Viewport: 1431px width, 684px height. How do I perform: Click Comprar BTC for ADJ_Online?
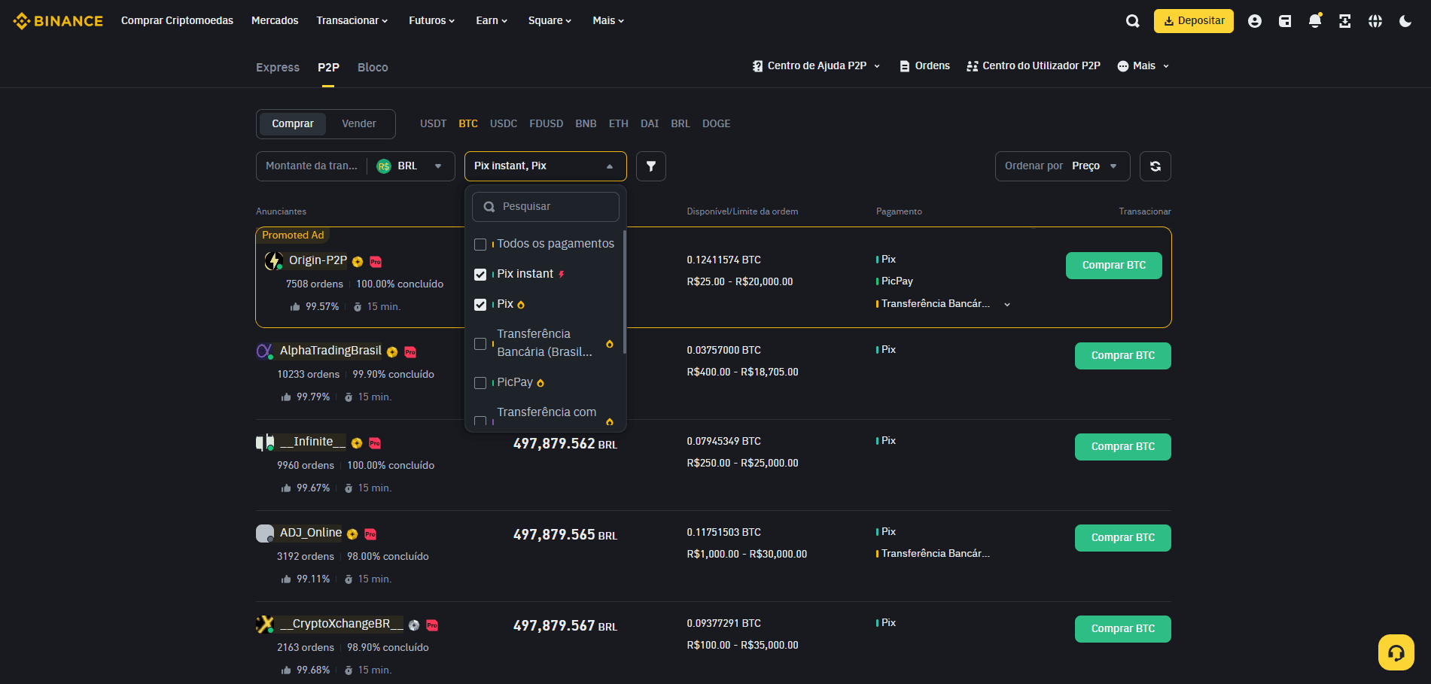coord(1123,538)
